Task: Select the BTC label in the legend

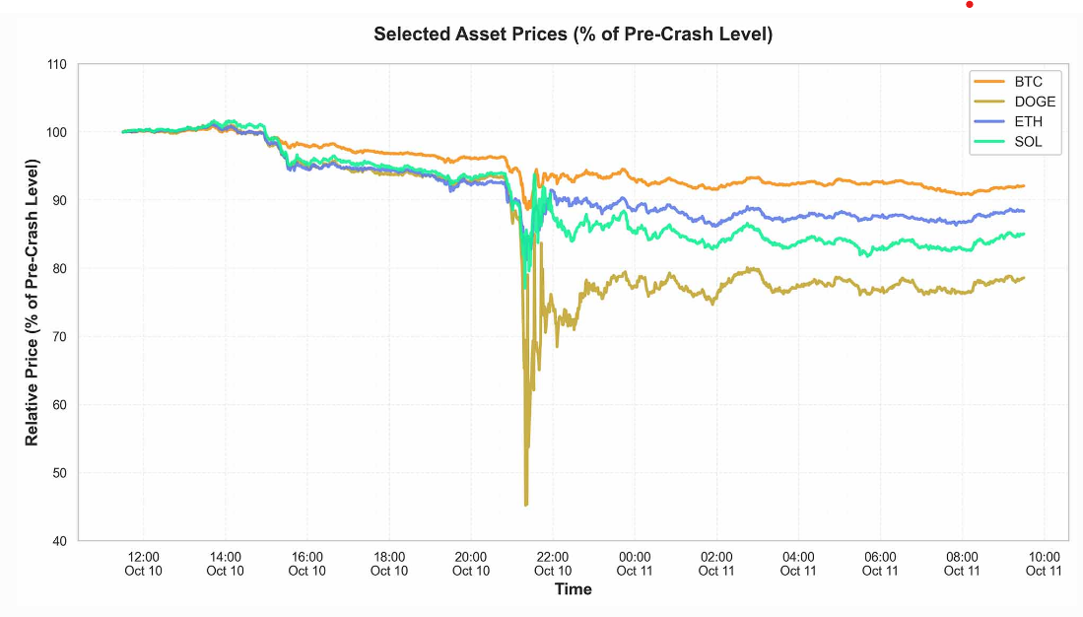Action: (x=1028, y=82)
